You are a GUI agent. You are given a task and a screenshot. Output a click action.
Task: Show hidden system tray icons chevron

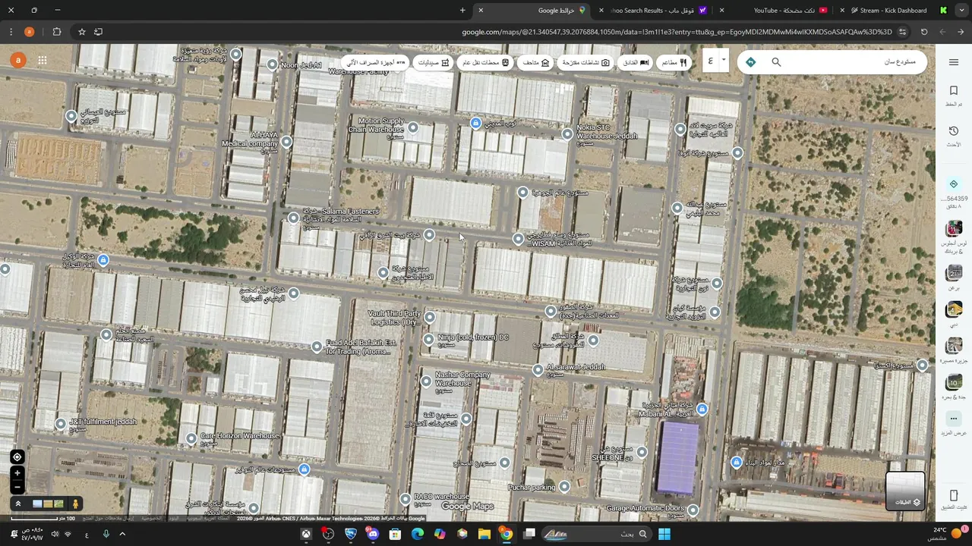pos(122,535)
